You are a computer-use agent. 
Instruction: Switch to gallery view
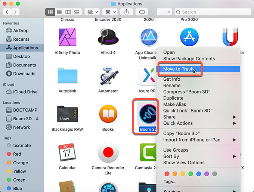coord(77,12)
